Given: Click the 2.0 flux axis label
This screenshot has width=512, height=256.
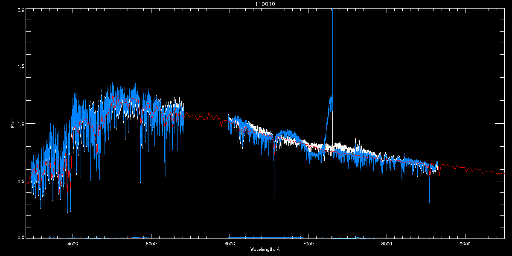Looking at the screenshot, I should tap(20, 9).
